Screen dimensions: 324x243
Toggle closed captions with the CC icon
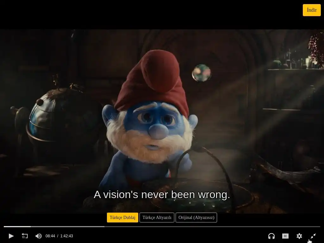(285, 236)
